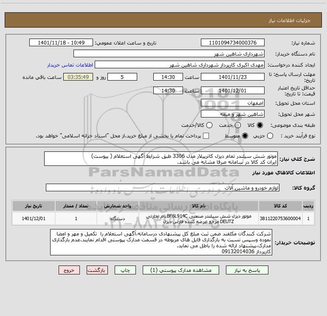Click the requester field مهدی اکبری کارپرداز
327x316 pixels.
pyautogui.click(x=180, y=64)
